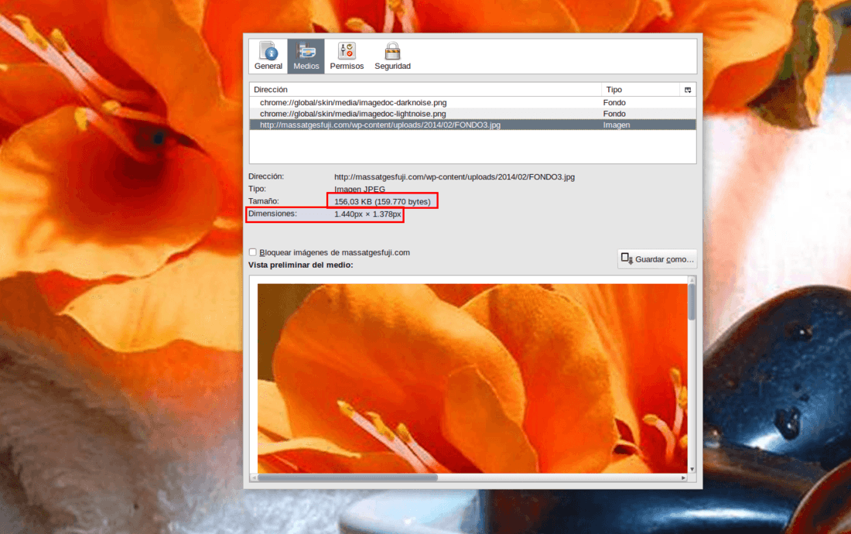The image size is (851, 534).
Task: Select the imagedoc-lightnoise.png row
Action: pyautogui.click(x=472, y=114)
